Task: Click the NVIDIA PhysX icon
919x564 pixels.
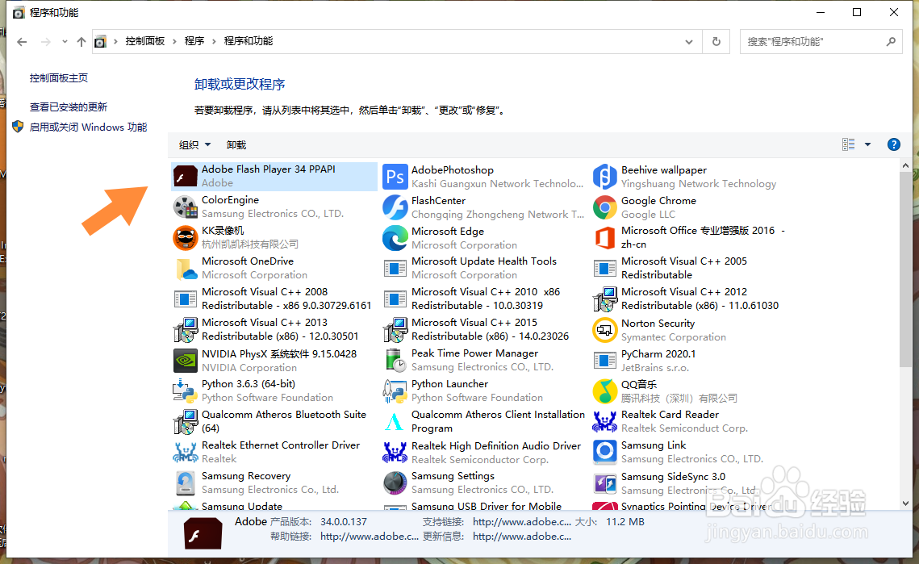Action: pyautogui.click(x=186, y=361)
